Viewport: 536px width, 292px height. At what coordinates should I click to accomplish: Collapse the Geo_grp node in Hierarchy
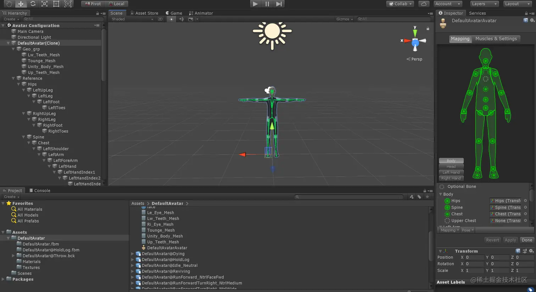(x=13, y=49)
